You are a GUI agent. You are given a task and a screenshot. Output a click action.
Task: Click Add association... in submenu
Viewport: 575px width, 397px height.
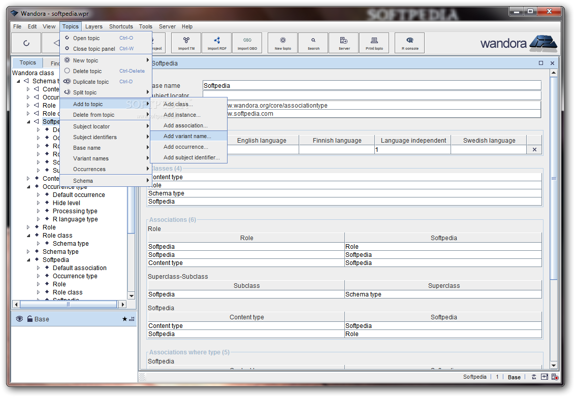tap(189, 125)
